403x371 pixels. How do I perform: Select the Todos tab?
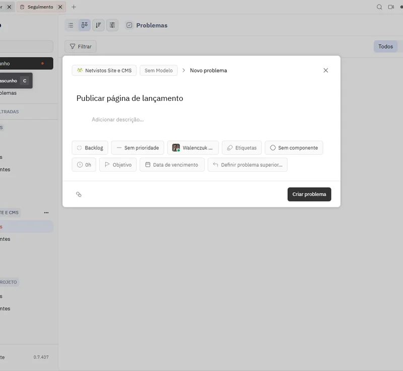[385, 46]
